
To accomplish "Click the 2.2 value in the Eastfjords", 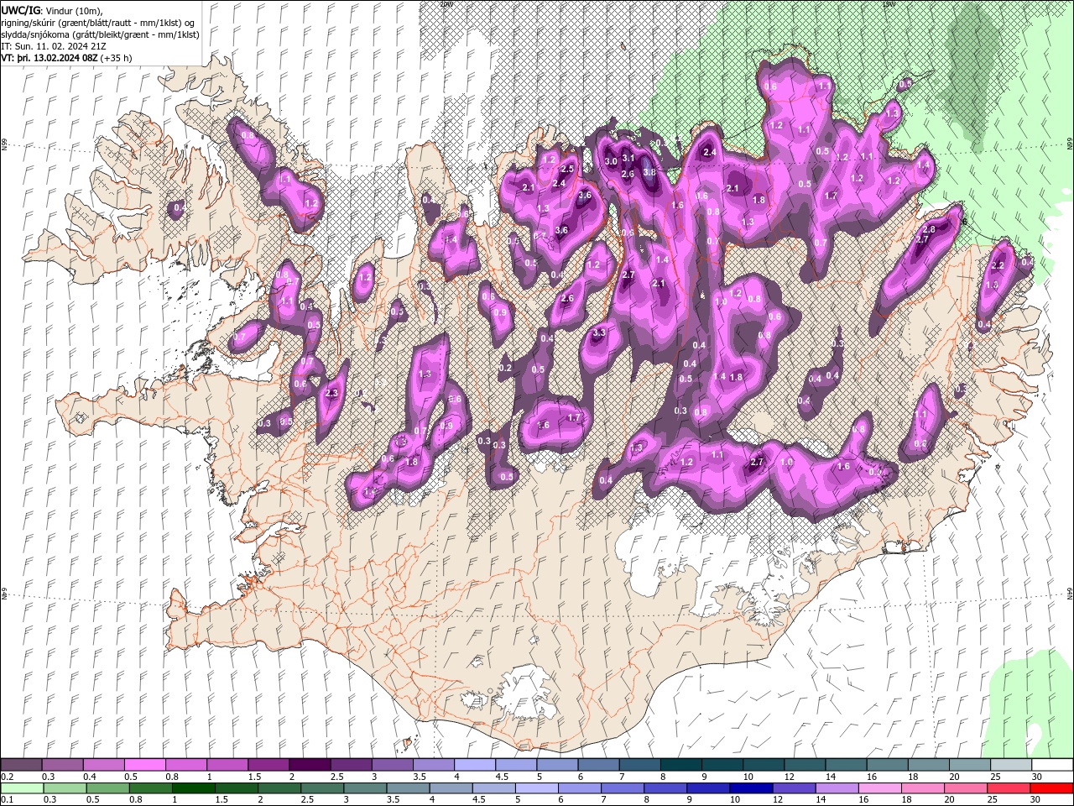I will click(x=998, y=265).
